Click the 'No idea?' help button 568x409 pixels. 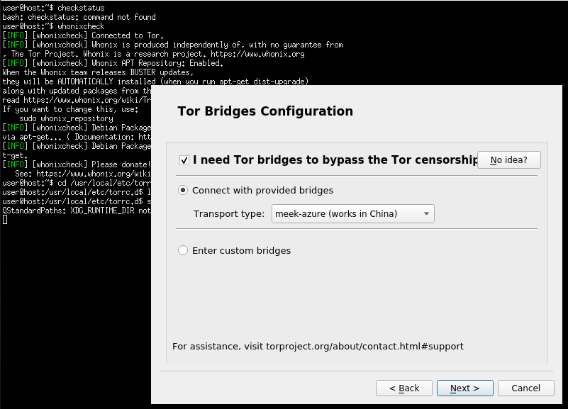509,160
